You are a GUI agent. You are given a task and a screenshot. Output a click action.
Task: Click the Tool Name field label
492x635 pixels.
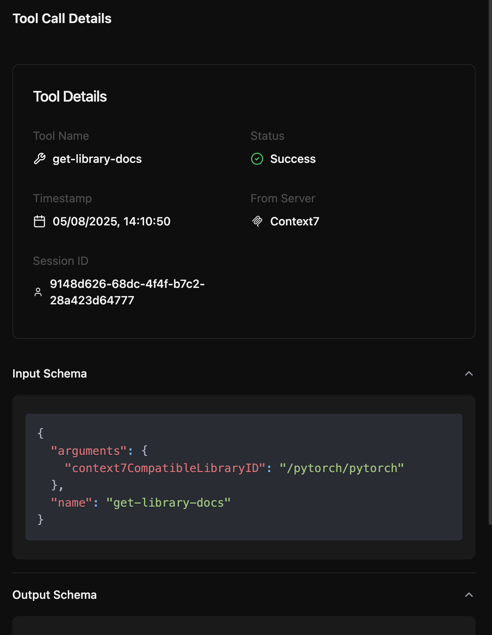tap(61, 136)
